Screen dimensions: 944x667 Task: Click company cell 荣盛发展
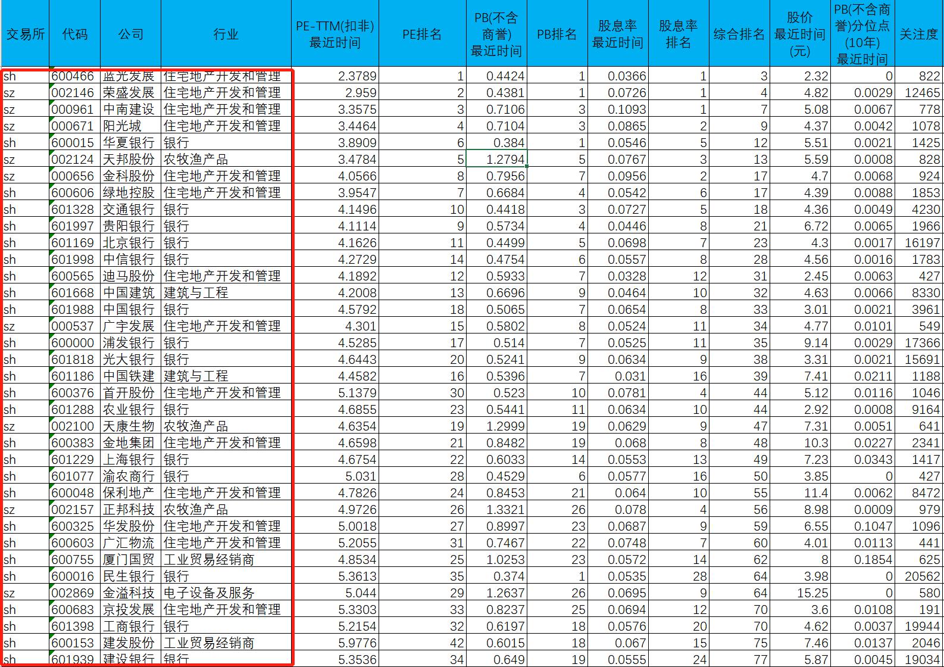[x=131, y=92]
